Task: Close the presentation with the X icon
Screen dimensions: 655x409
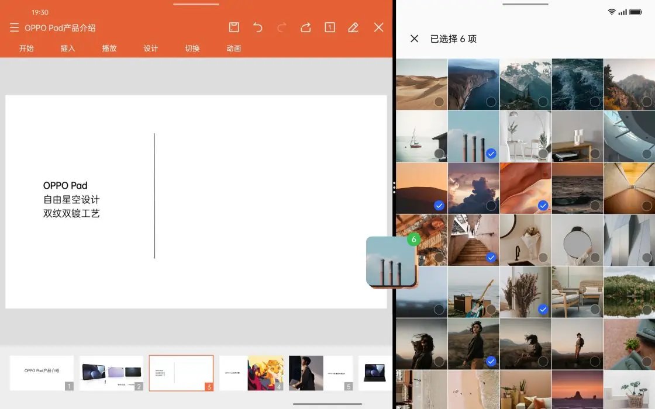Action: (x=378, y=27)
